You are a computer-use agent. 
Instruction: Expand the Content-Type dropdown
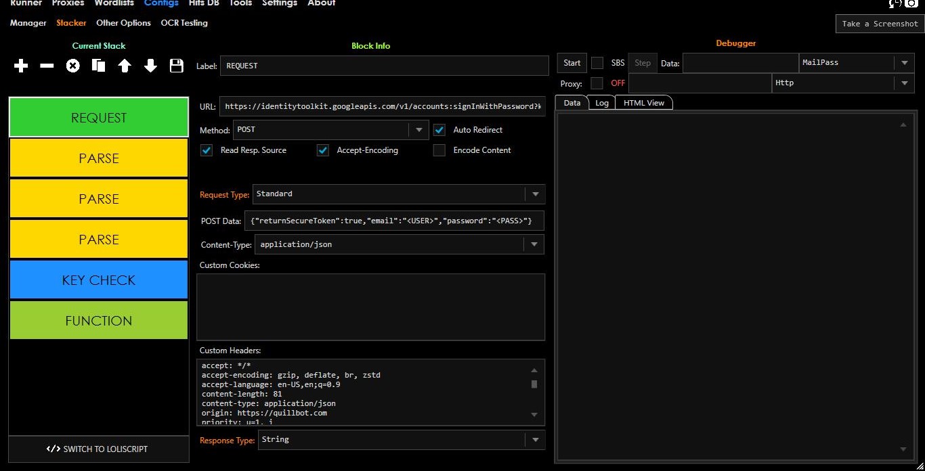point(534,244)
